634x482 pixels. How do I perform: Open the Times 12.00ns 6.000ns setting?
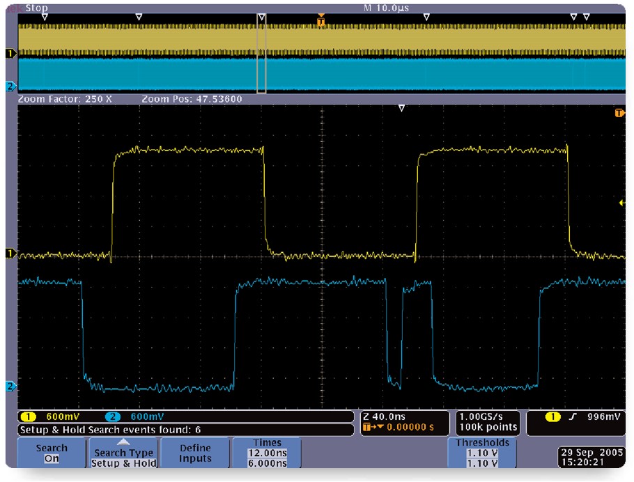[x=268, y=453]
